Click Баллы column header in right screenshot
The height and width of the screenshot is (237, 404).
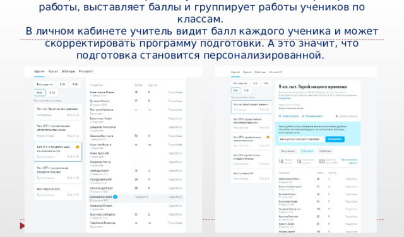click(320, 173)
